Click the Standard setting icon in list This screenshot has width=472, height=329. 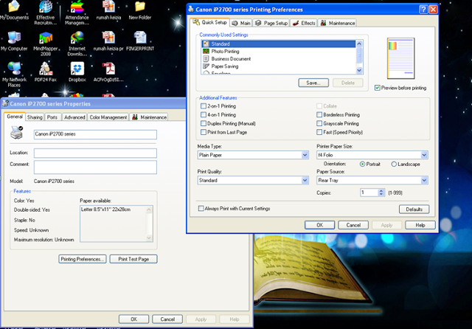tap(206, 44)
